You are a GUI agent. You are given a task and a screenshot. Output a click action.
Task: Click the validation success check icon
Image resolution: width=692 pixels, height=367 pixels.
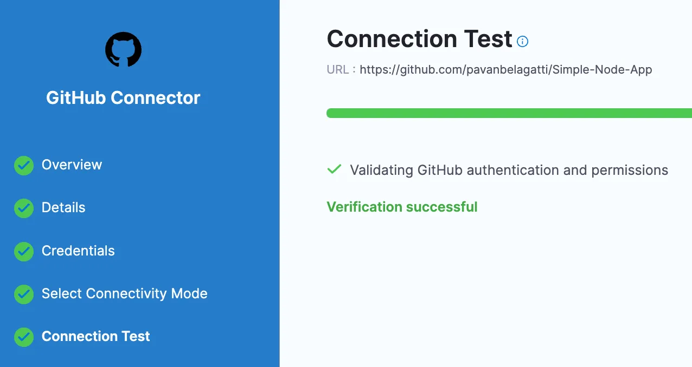pyautogui.click(x=334, y=169)
